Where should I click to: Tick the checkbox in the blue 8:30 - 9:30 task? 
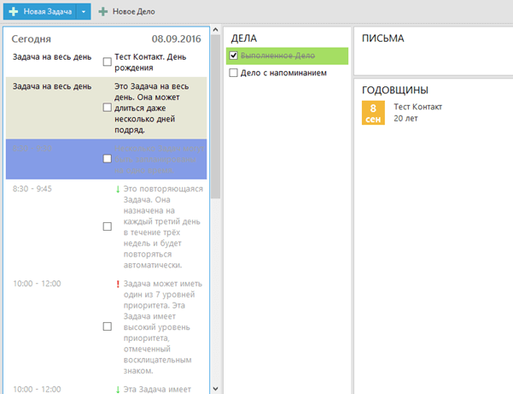pyautogui.click(x=107, y=159)
